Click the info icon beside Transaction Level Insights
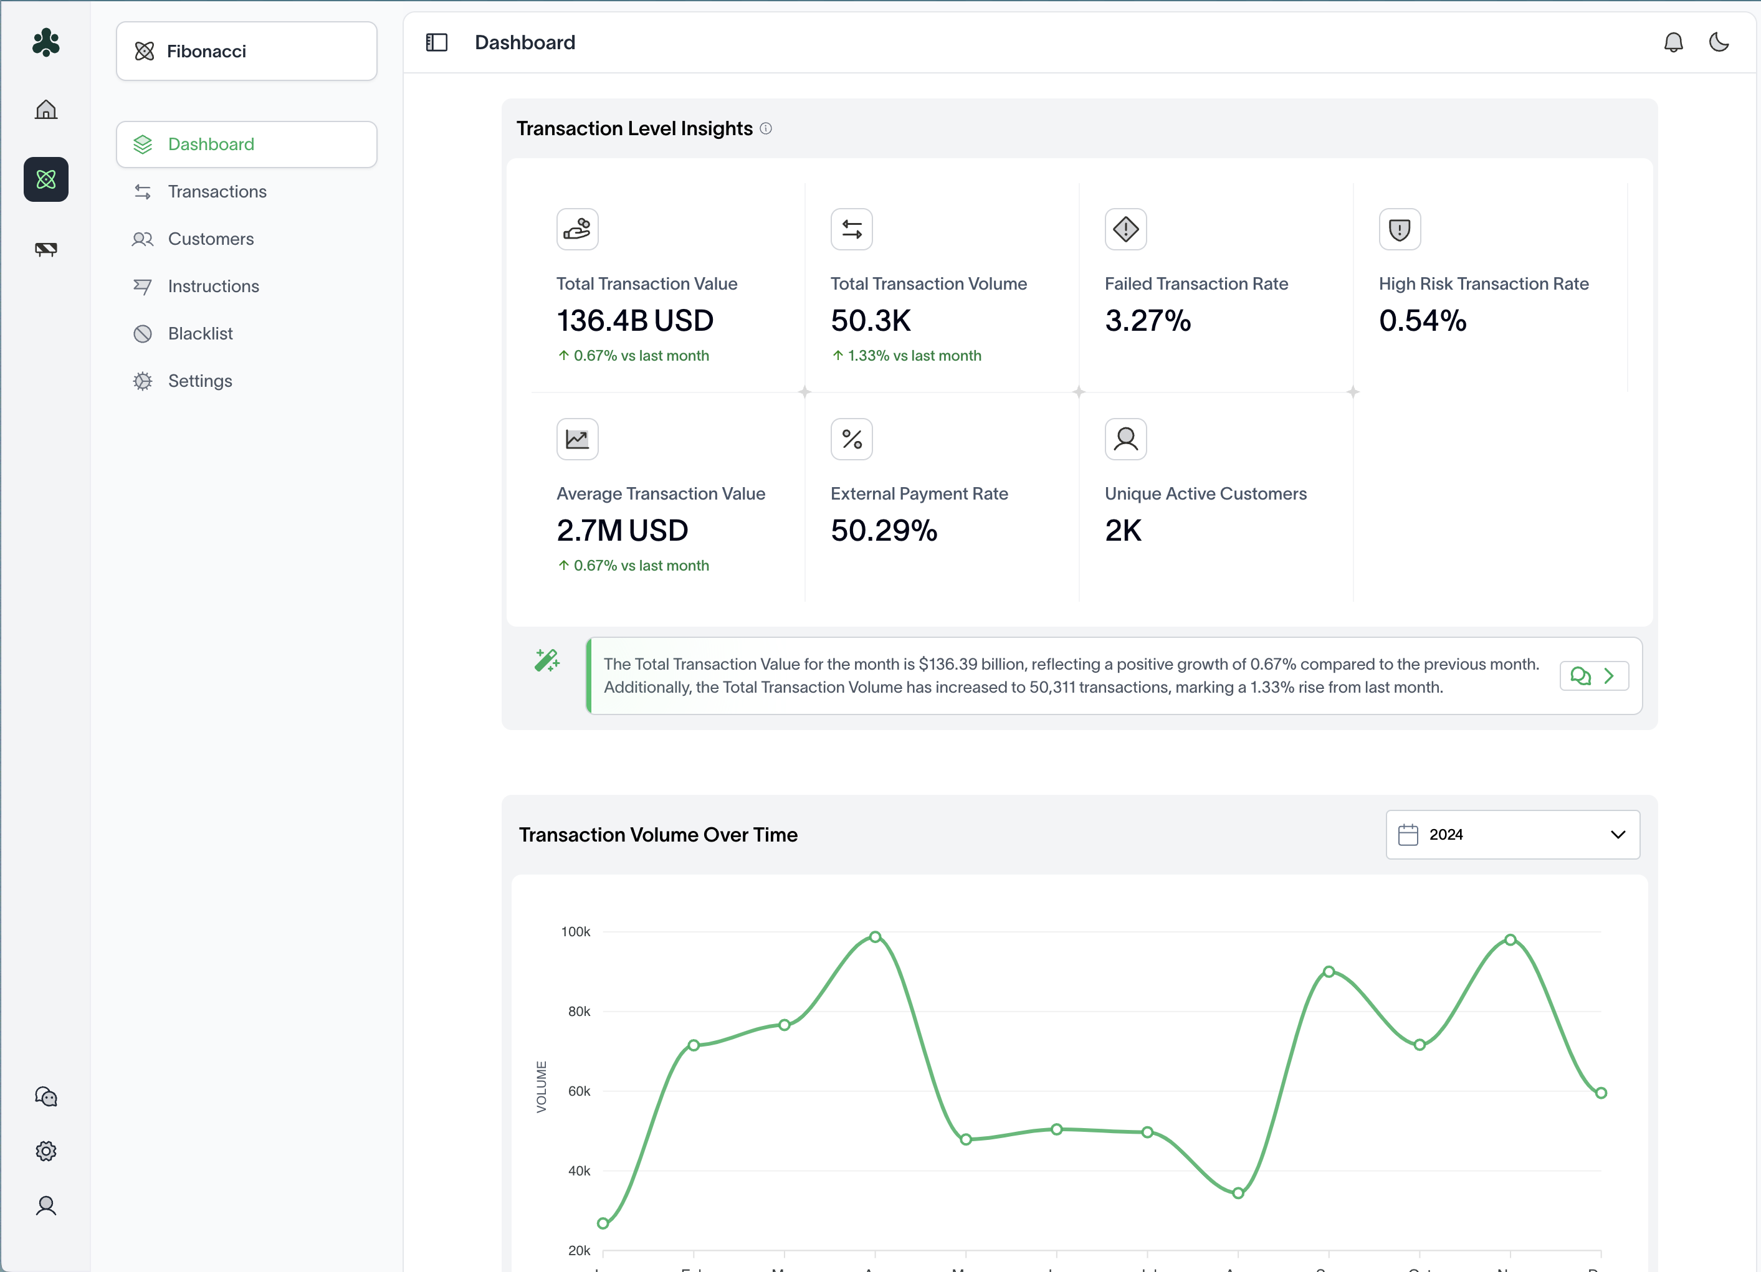The width and height of the screenshot is (1761, 1272). click(x=766, y=128)
